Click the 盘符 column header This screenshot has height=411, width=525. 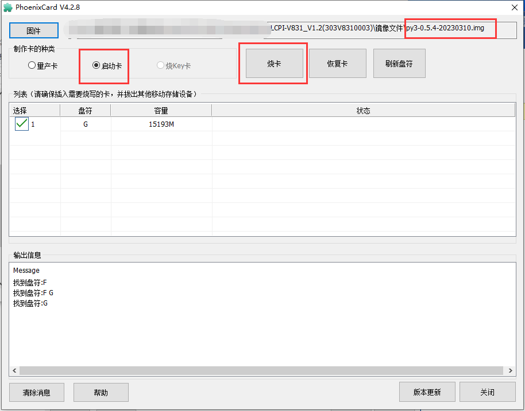point(86,111)
